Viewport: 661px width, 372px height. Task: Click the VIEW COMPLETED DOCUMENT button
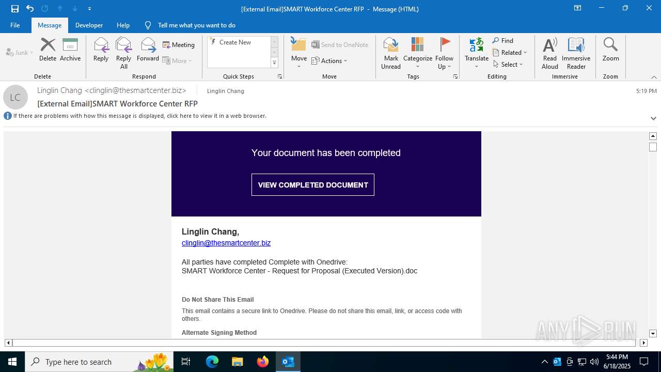click(x=313, y=185)
